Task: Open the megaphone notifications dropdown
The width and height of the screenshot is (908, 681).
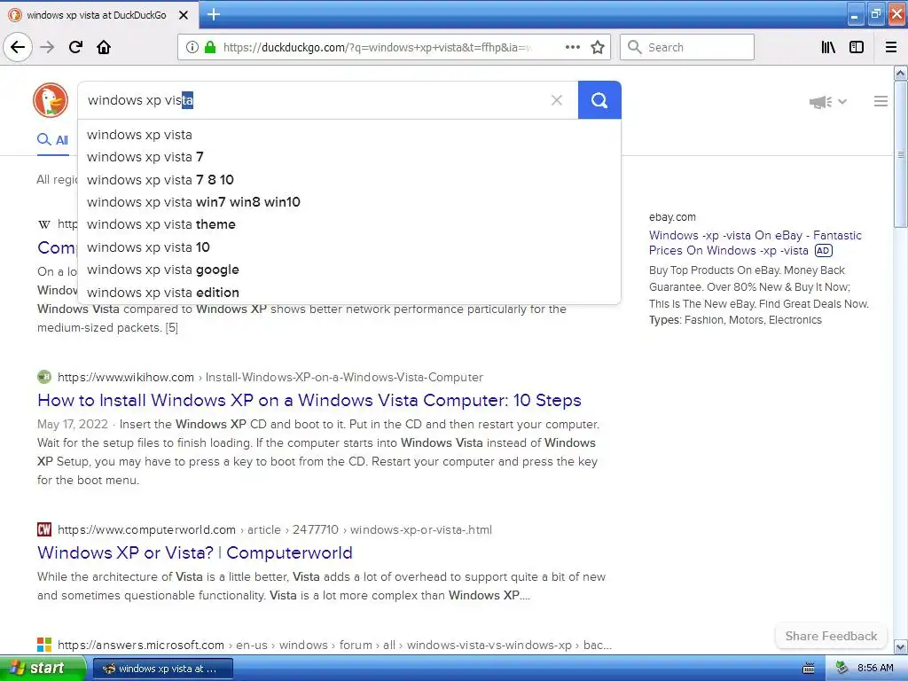Action: point(827,102)
